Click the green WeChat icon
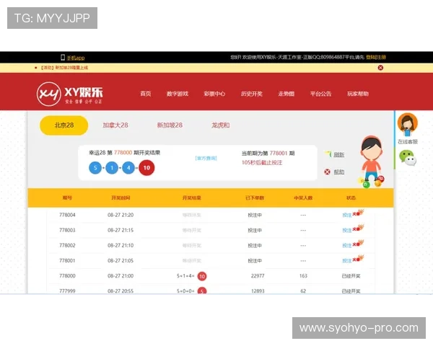This screenshot has height=346, width=433. point(408,158)
